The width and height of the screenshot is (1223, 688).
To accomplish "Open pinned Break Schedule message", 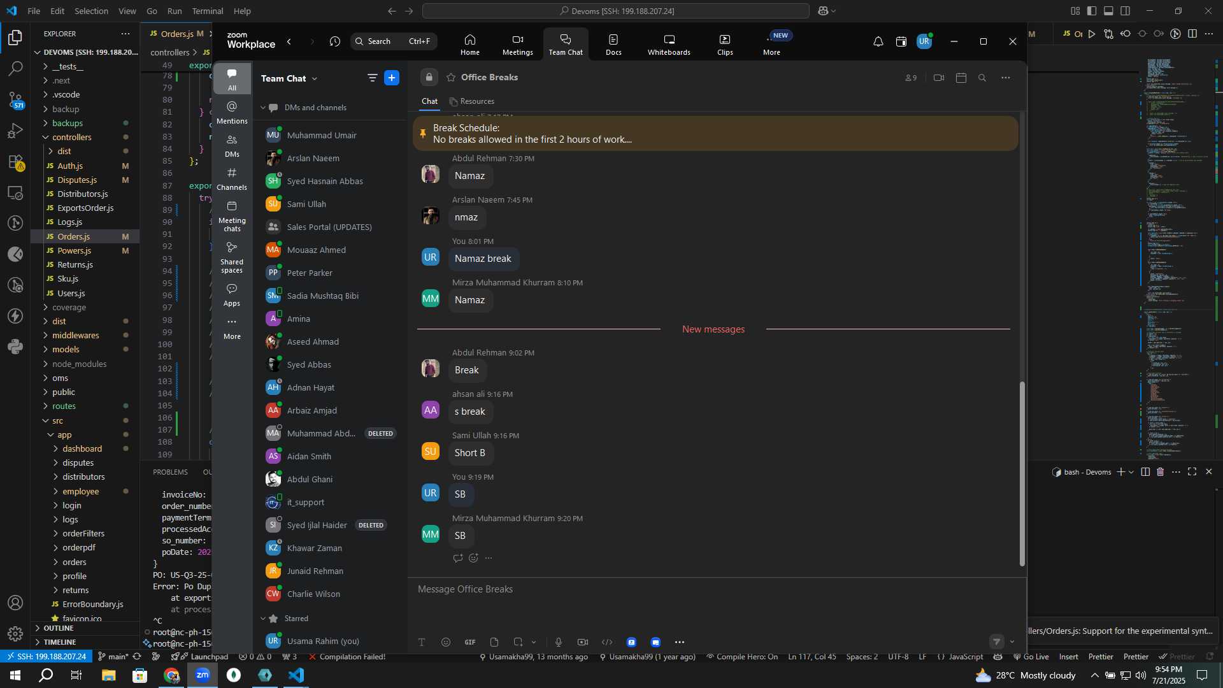I will 715,134.
